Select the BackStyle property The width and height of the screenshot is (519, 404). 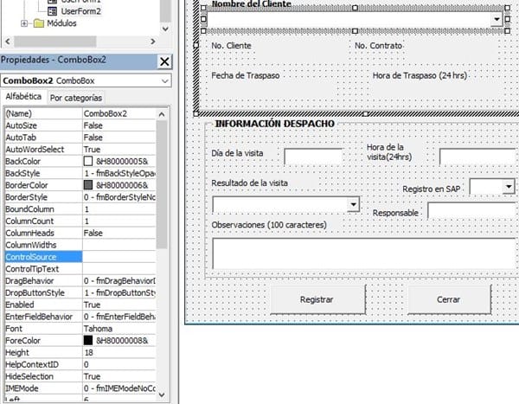[x=43, y=173]
